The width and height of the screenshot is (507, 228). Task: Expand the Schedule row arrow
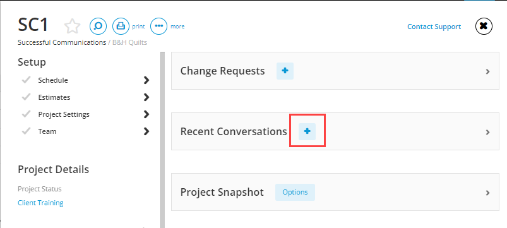pyautogui.click(x=146, y=80)
